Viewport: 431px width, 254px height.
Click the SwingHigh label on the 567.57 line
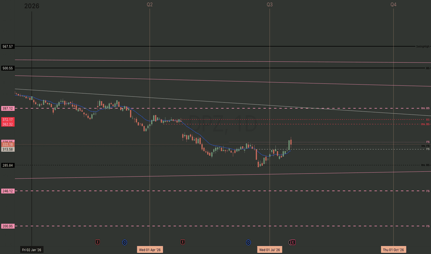[423, 46]
